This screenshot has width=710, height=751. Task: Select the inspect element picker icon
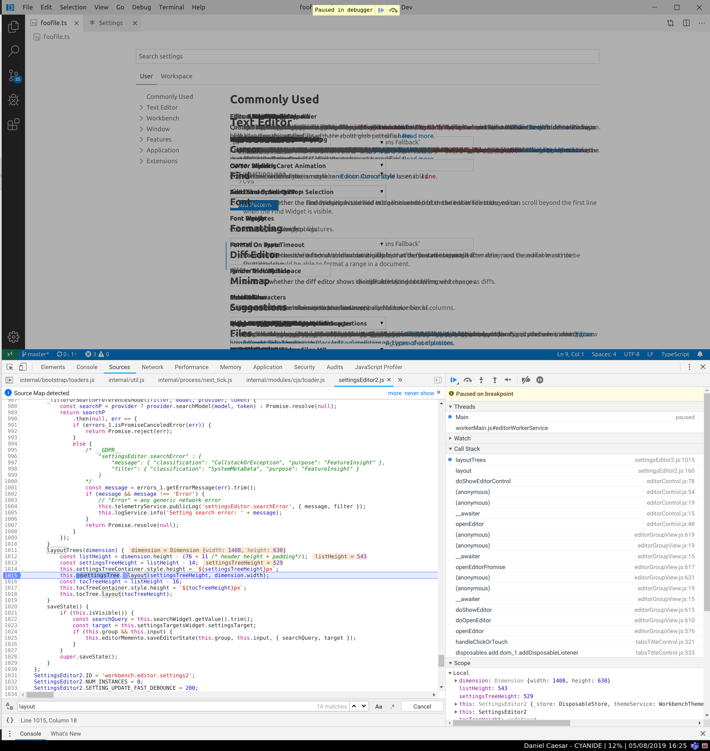click(10, 367)
